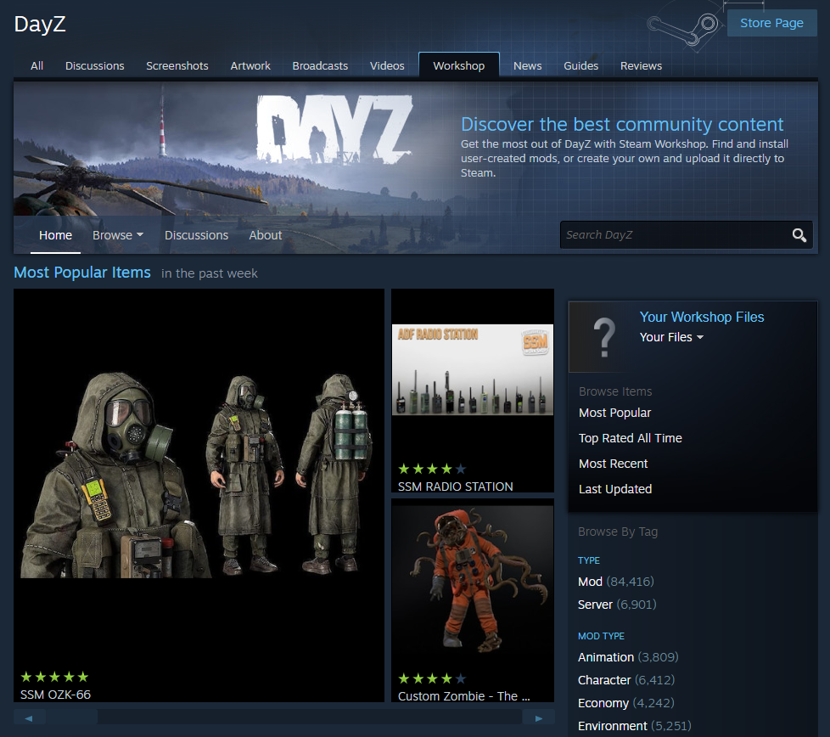This screenshot has height=737, width=830.
Task: Browse Most Popular items
Action: coord(614,413)
